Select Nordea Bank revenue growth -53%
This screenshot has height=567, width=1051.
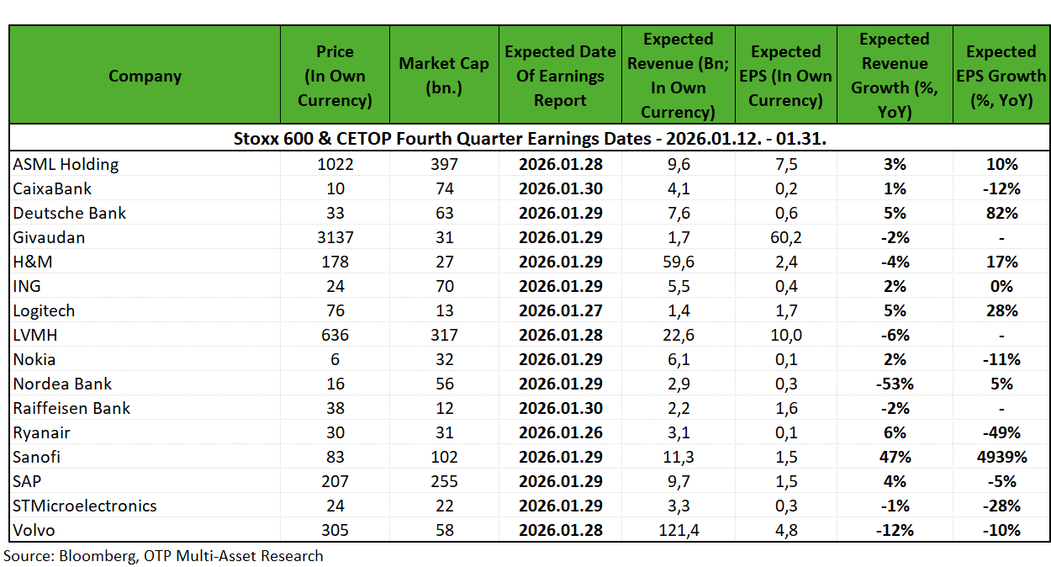coord(895,384)
